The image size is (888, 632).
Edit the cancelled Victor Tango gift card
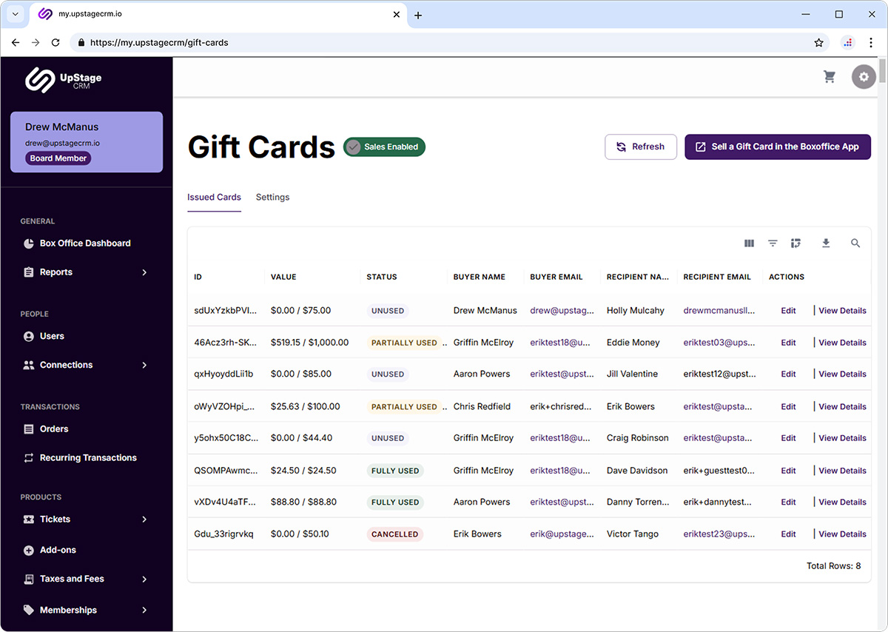pos(788,534)
